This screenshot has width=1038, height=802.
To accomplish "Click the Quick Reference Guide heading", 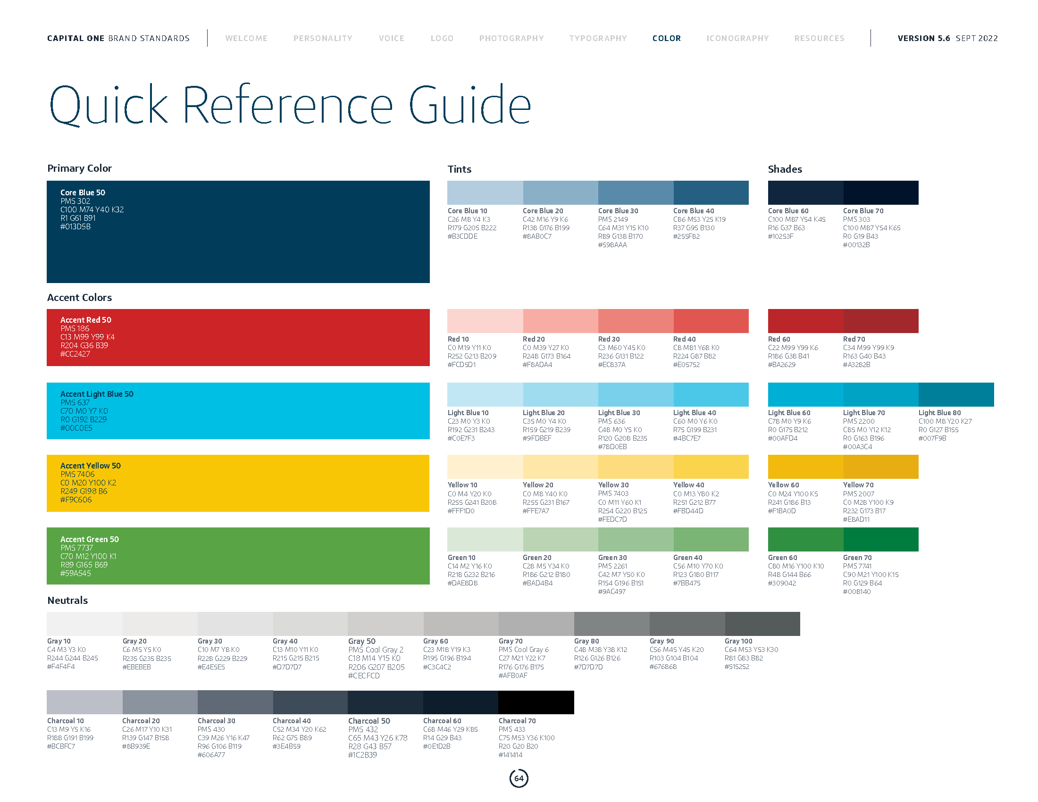I will pos(290,106).
